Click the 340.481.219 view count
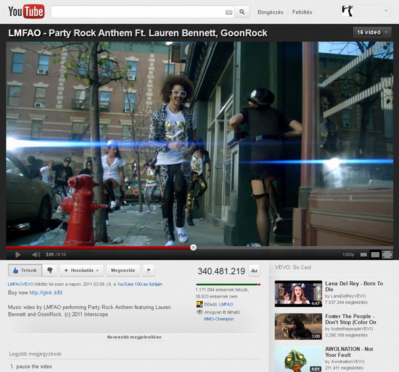This screenshot has width=399, height=372. (221, 271)
